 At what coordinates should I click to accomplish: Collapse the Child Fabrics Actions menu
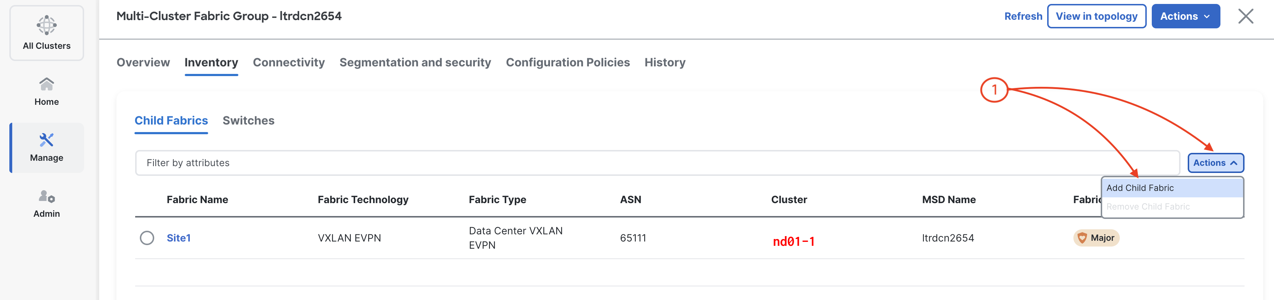[1215, 163]
